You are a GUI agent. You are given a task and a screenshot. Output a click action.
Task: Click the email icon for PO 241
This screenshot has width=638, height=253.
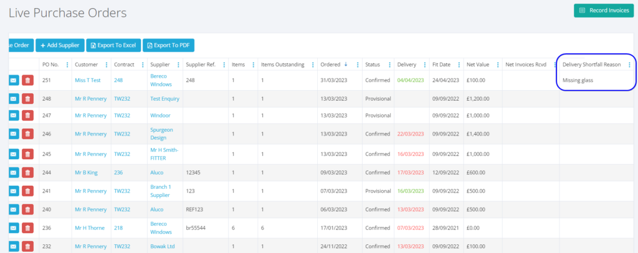(x=14, y=191)
